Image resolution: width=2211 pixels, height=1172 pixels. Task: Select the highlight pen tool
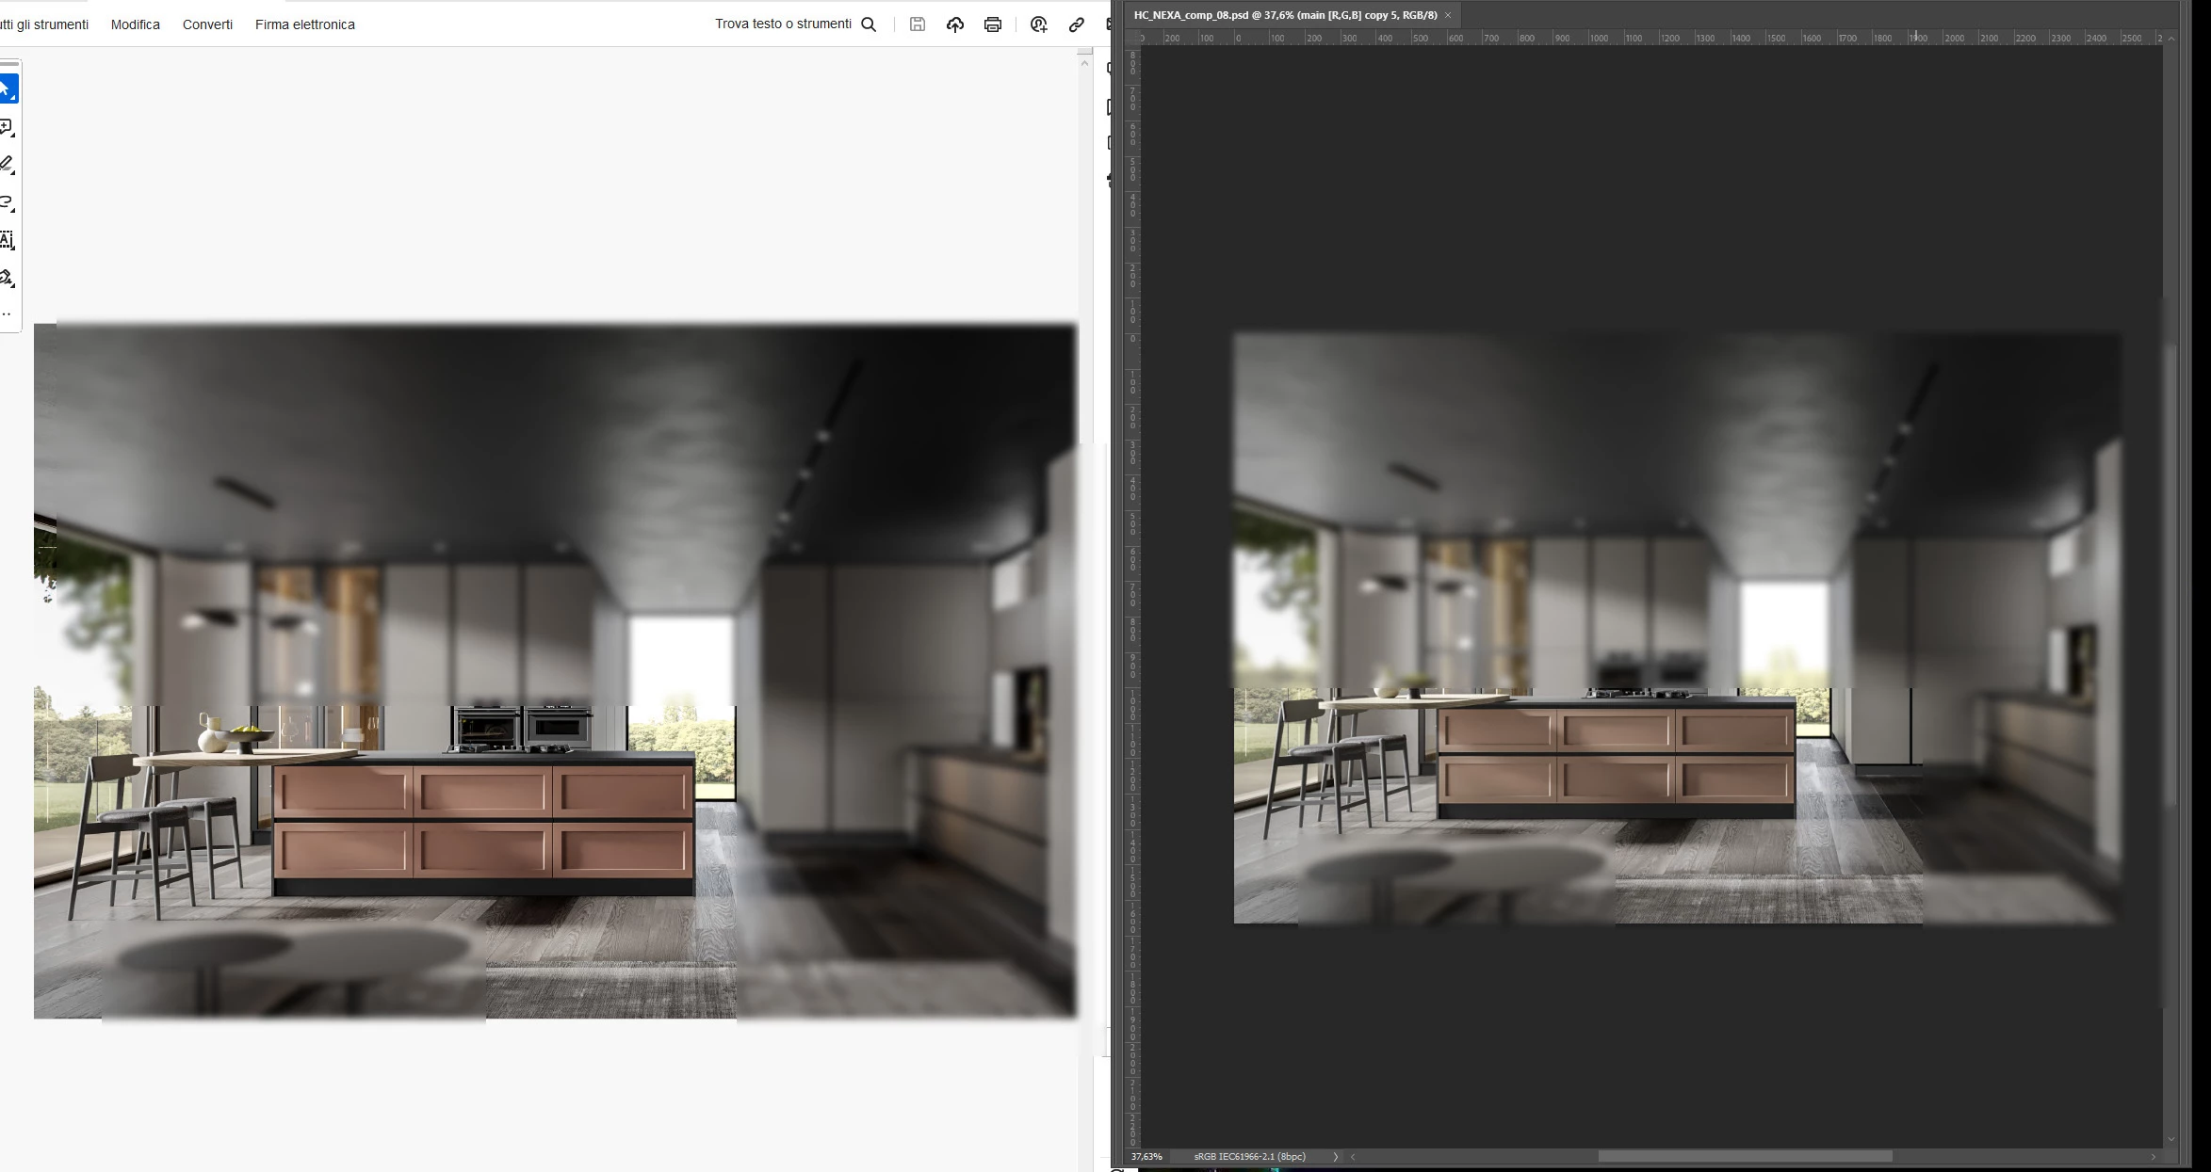pyautogui.click(x=7, y=165)
